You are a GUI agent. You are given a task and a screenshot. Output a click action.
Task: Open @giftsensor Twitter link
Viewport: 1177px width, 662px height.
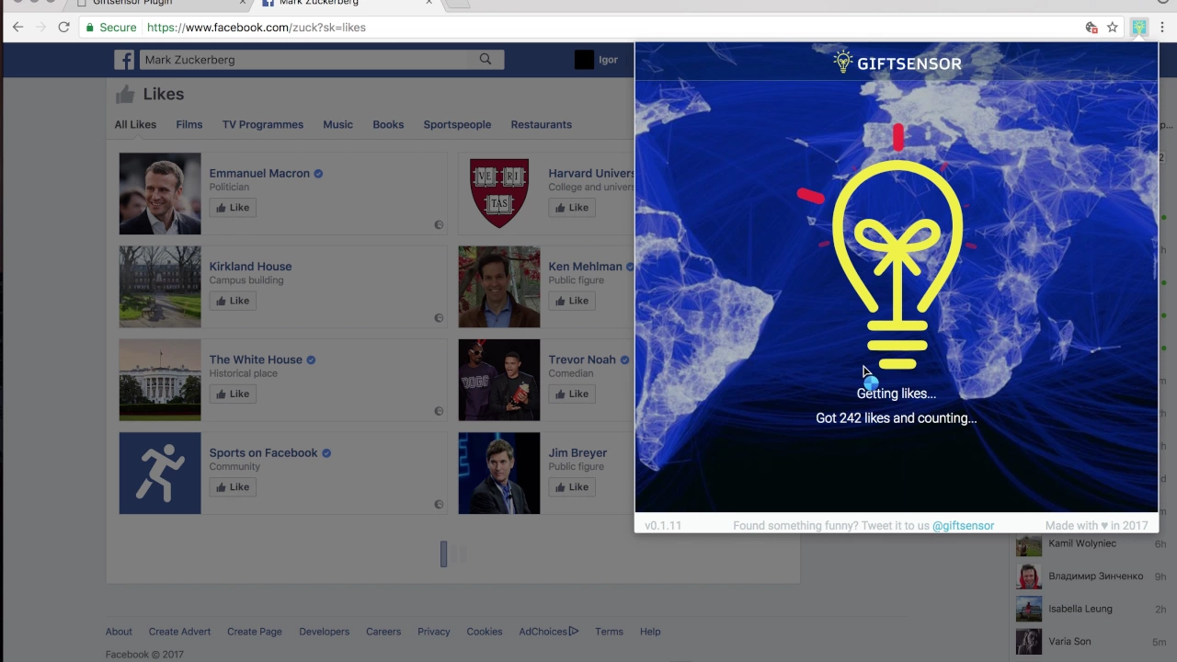pyautogui.click(x=963, y=526)
